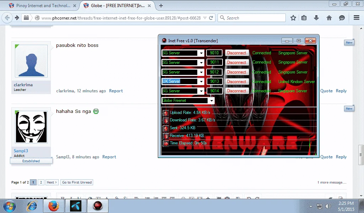Viewport: 364px width, 213px height.
Task: Open the Firefox hamburger menu
Action: tap(357, 18)
